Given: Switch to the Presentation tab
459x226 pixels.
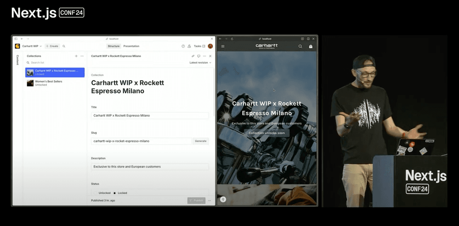Looking at the screenshot, I should [x=131, y=46].
